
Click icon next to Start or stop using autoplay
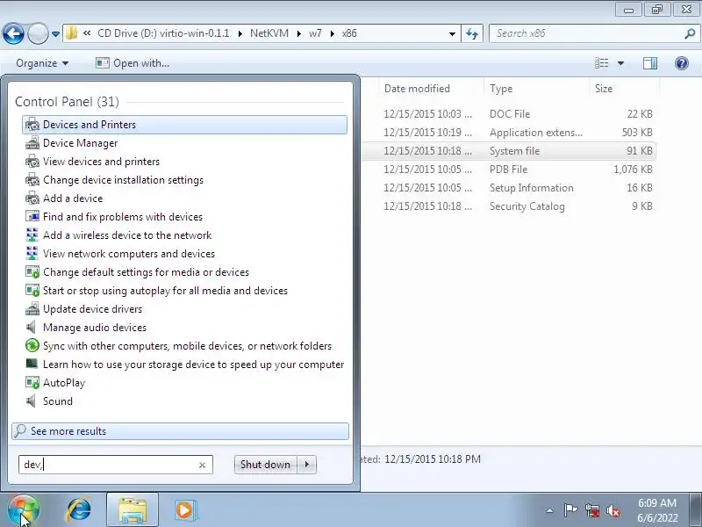32,291
